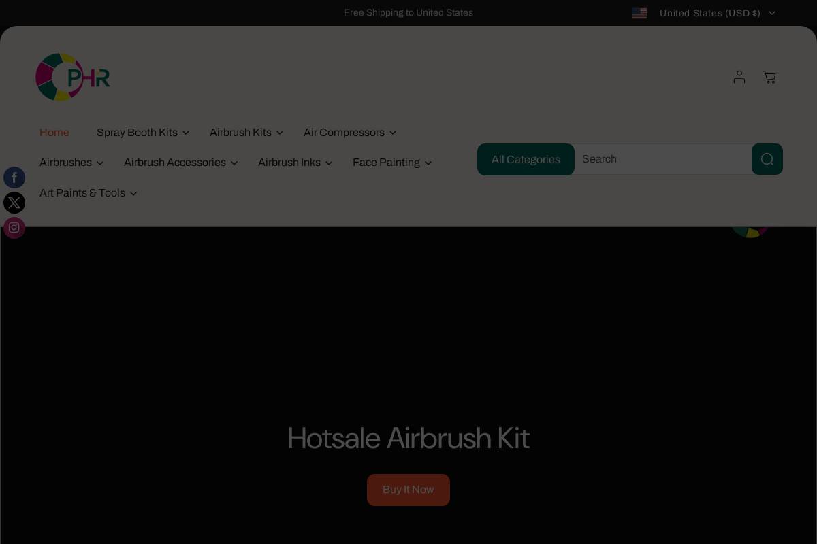The image size is (817, 544).
Task: Click the Buy It Now button
Action: (408, 490)
